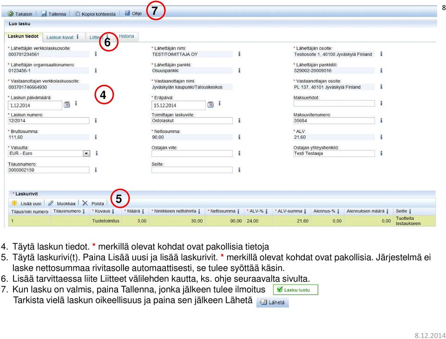Click Tilausnumero input field

(x=48, y=170)
